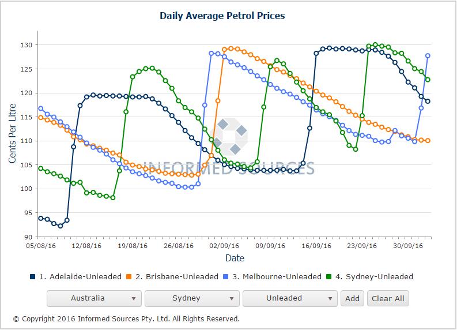
Task: Click the first Sydney data point near 104
Action: tap(41, 168)
